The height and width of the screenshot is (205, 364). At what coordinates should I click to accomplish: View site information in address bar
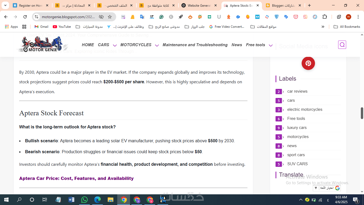coord(37,17)
